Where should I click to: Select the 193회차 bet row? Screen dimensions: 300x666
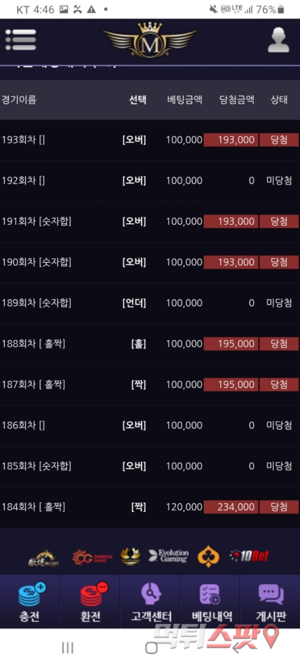(x=150, y=140)
